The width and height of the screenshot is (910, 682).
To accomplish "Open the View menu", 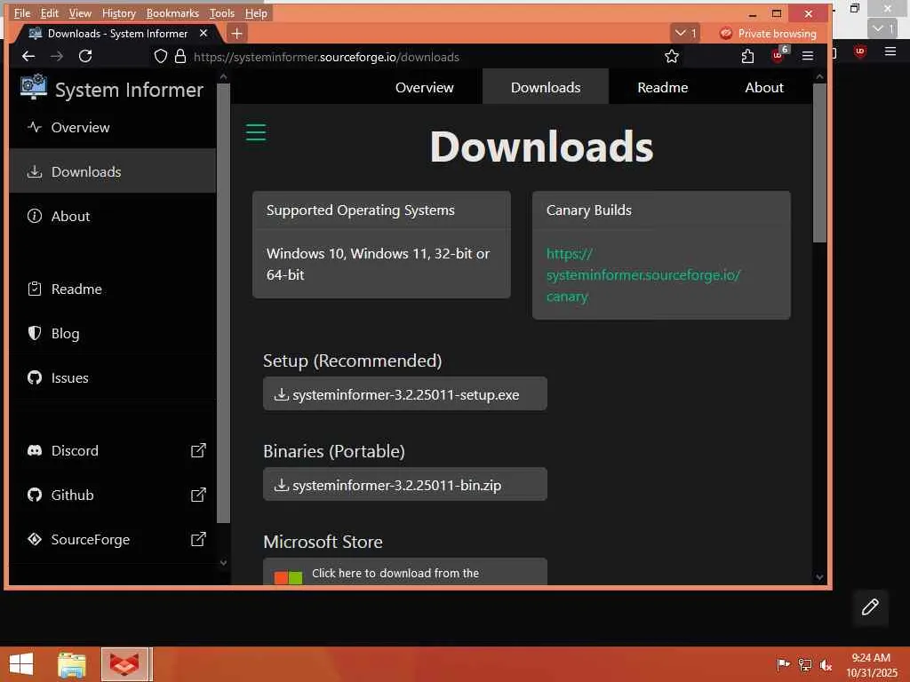I will point(80,12).
